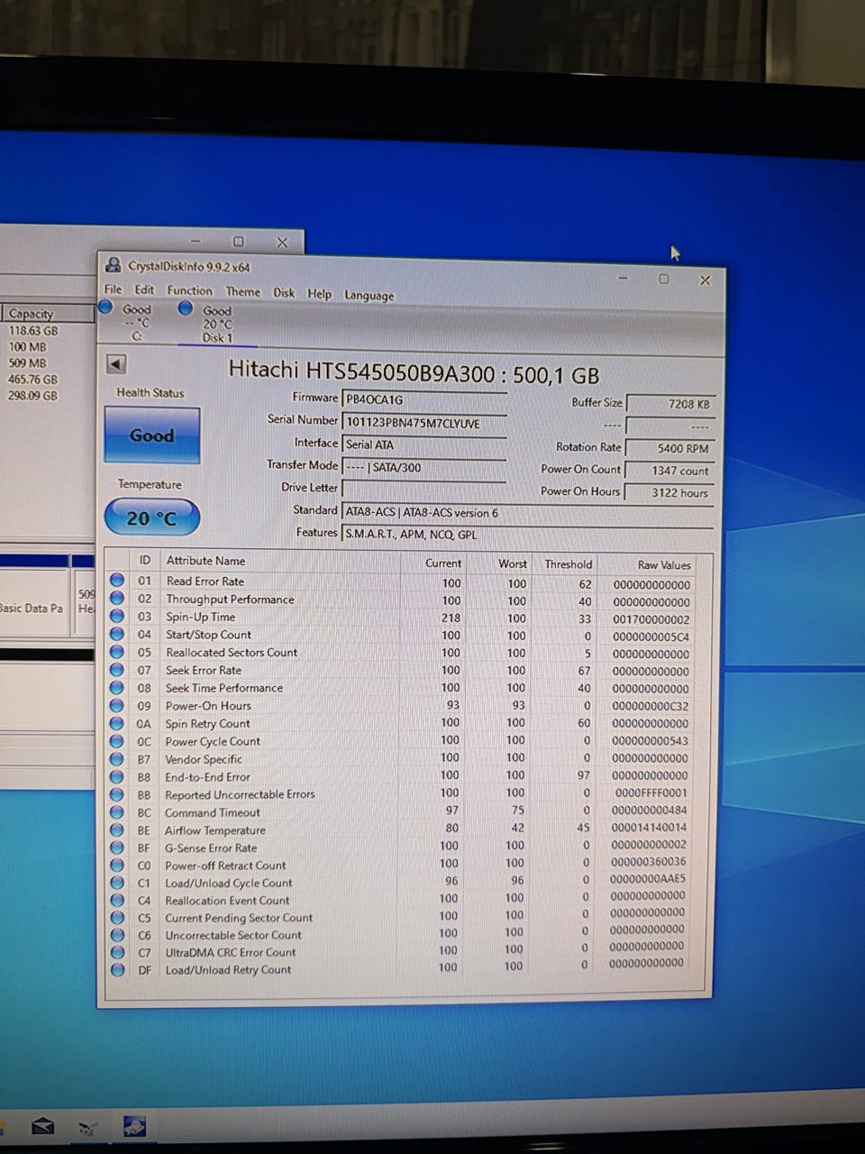Click the Features field
Screen dimensions: 865x1154
tap(527, 534)
